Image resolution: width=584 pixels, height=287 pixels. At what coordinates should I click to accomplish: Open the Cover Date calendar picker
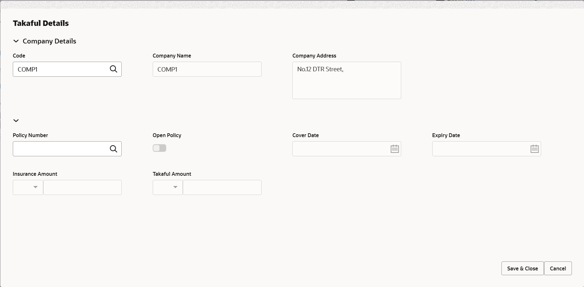click(395, 149)
